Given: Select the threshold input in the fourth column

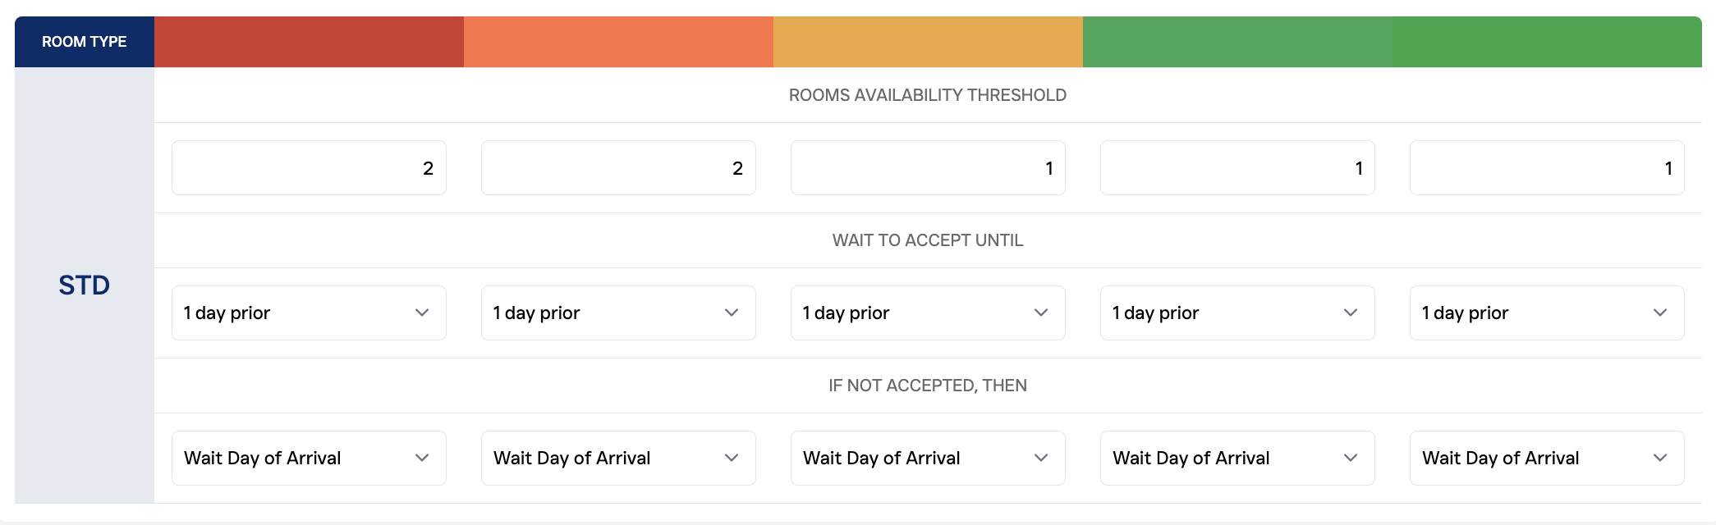Looking at the screenshot, I should click(x=1237, y=168).
